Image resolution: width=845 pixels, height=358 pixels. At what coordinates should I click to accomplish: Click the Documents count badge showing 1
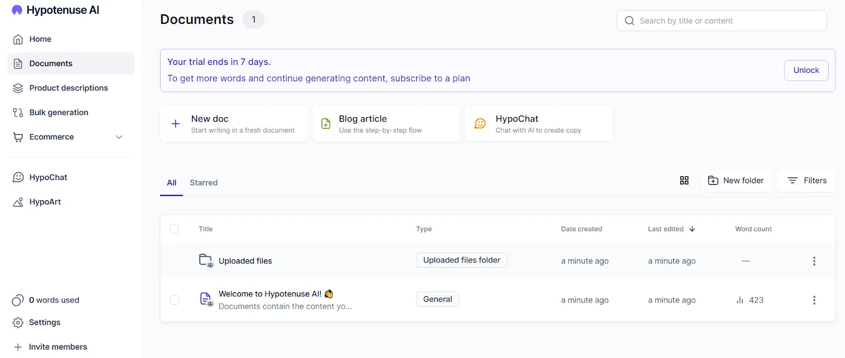click(x=253, y=20)
